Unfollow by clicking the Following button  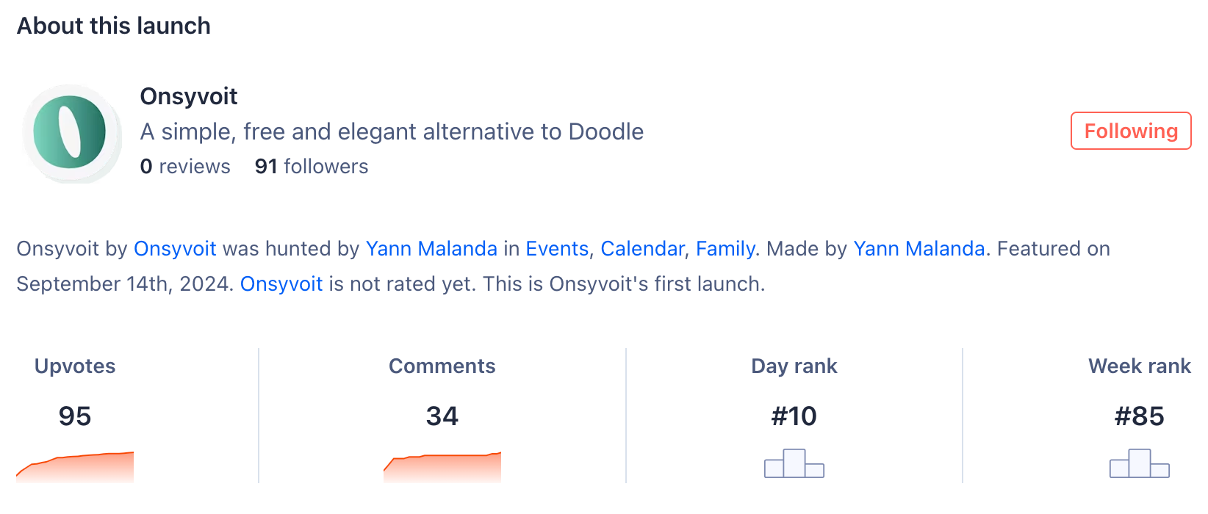(x=1131, y=131)
